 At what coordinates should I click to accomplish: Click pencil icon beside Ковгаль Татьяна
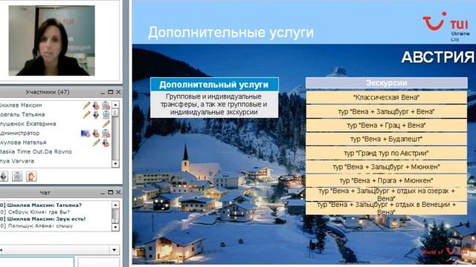(x=86, y=115)
